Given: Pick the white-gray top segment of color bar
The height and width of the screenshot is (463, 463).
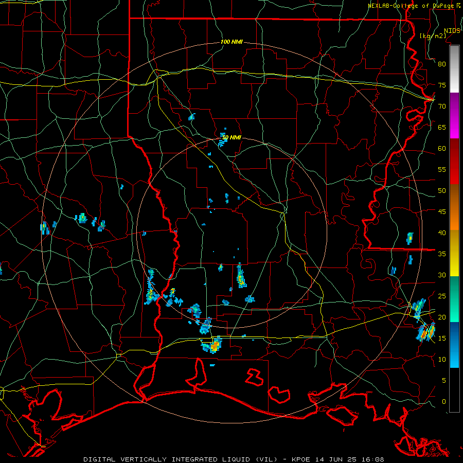Looking at the screenshot, I should point(454,69).
